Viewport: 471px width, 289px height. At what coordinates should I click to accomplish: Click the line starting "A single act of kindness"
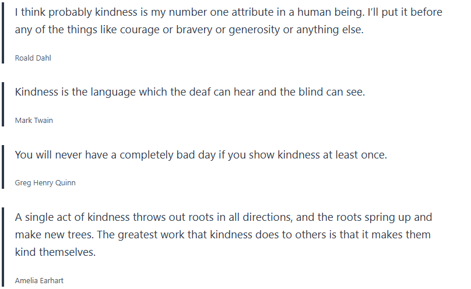pos(223,218)
